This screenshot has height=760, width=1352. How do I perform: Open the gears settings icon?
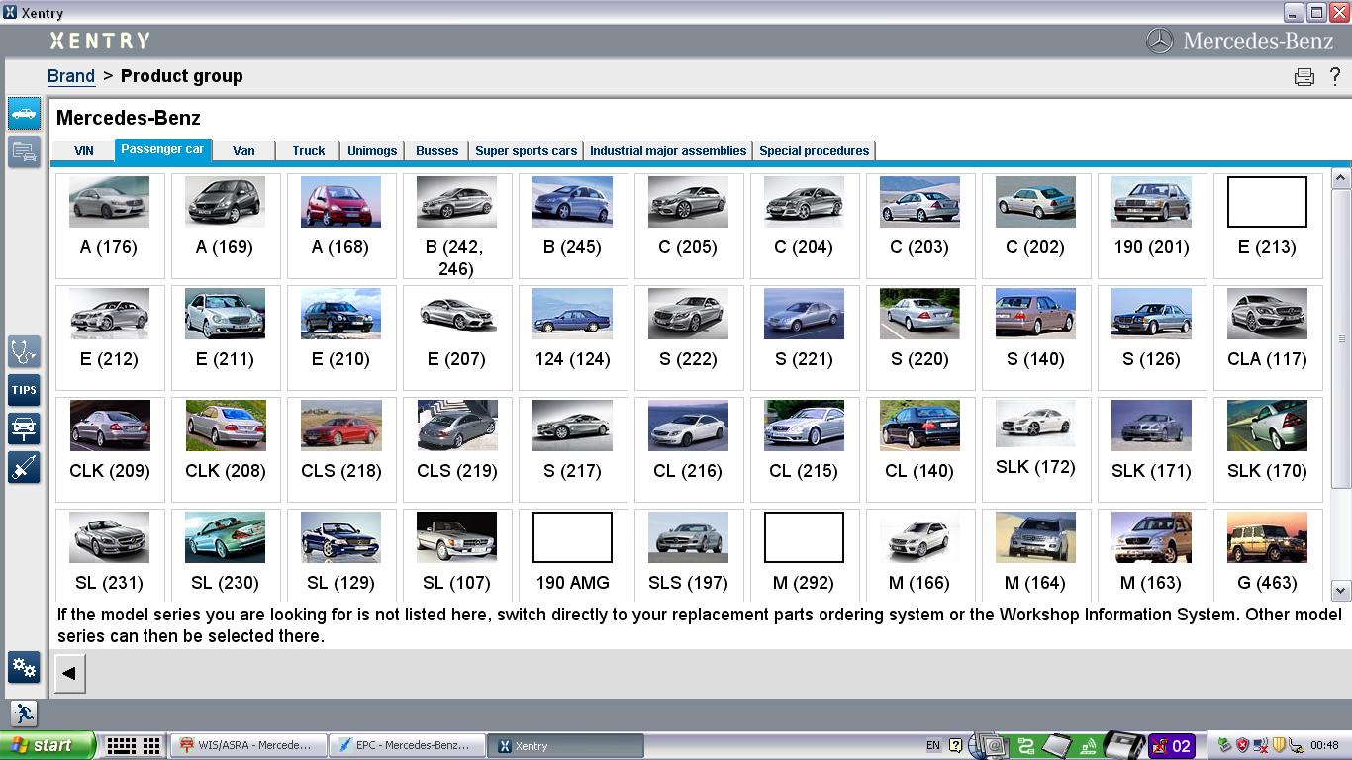coord(24,668)
